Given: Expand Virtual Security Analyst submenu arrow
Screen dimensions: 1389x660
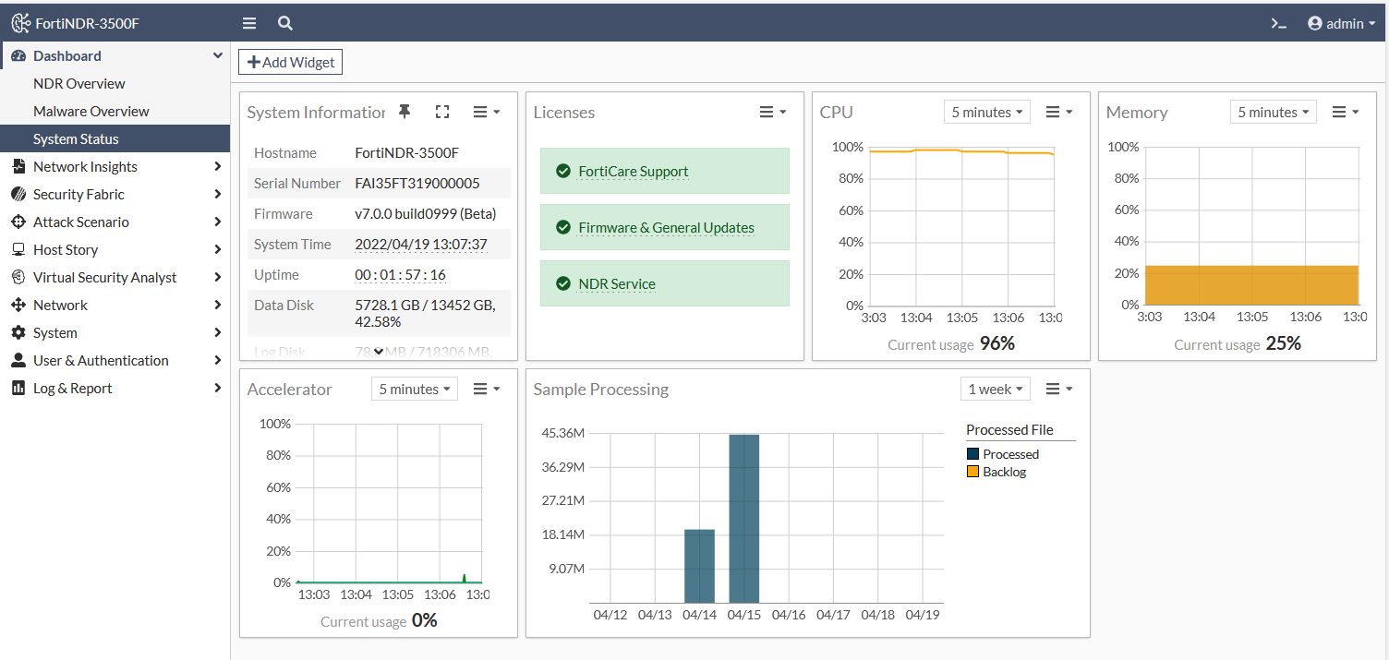Looking at the screenshot, I should pyautogui.click(x=218, y=278).
